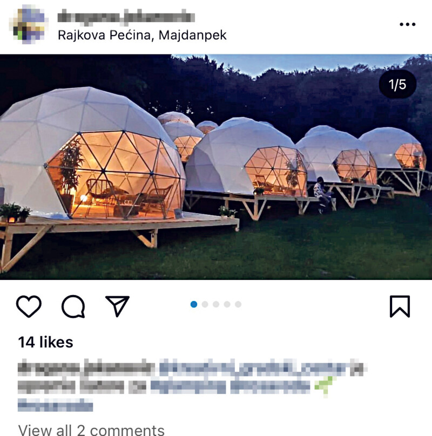This screenshot has height=436, width=432.
Task: Share post with paper plane icon
Action: 117,306
